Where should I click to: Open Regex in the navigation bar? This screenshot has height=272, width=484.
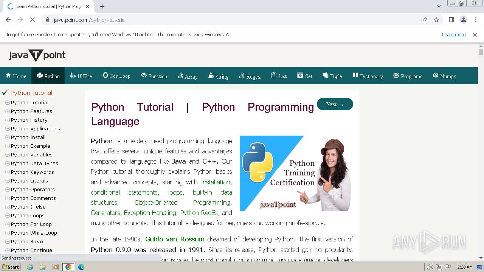tap(250, 76)
